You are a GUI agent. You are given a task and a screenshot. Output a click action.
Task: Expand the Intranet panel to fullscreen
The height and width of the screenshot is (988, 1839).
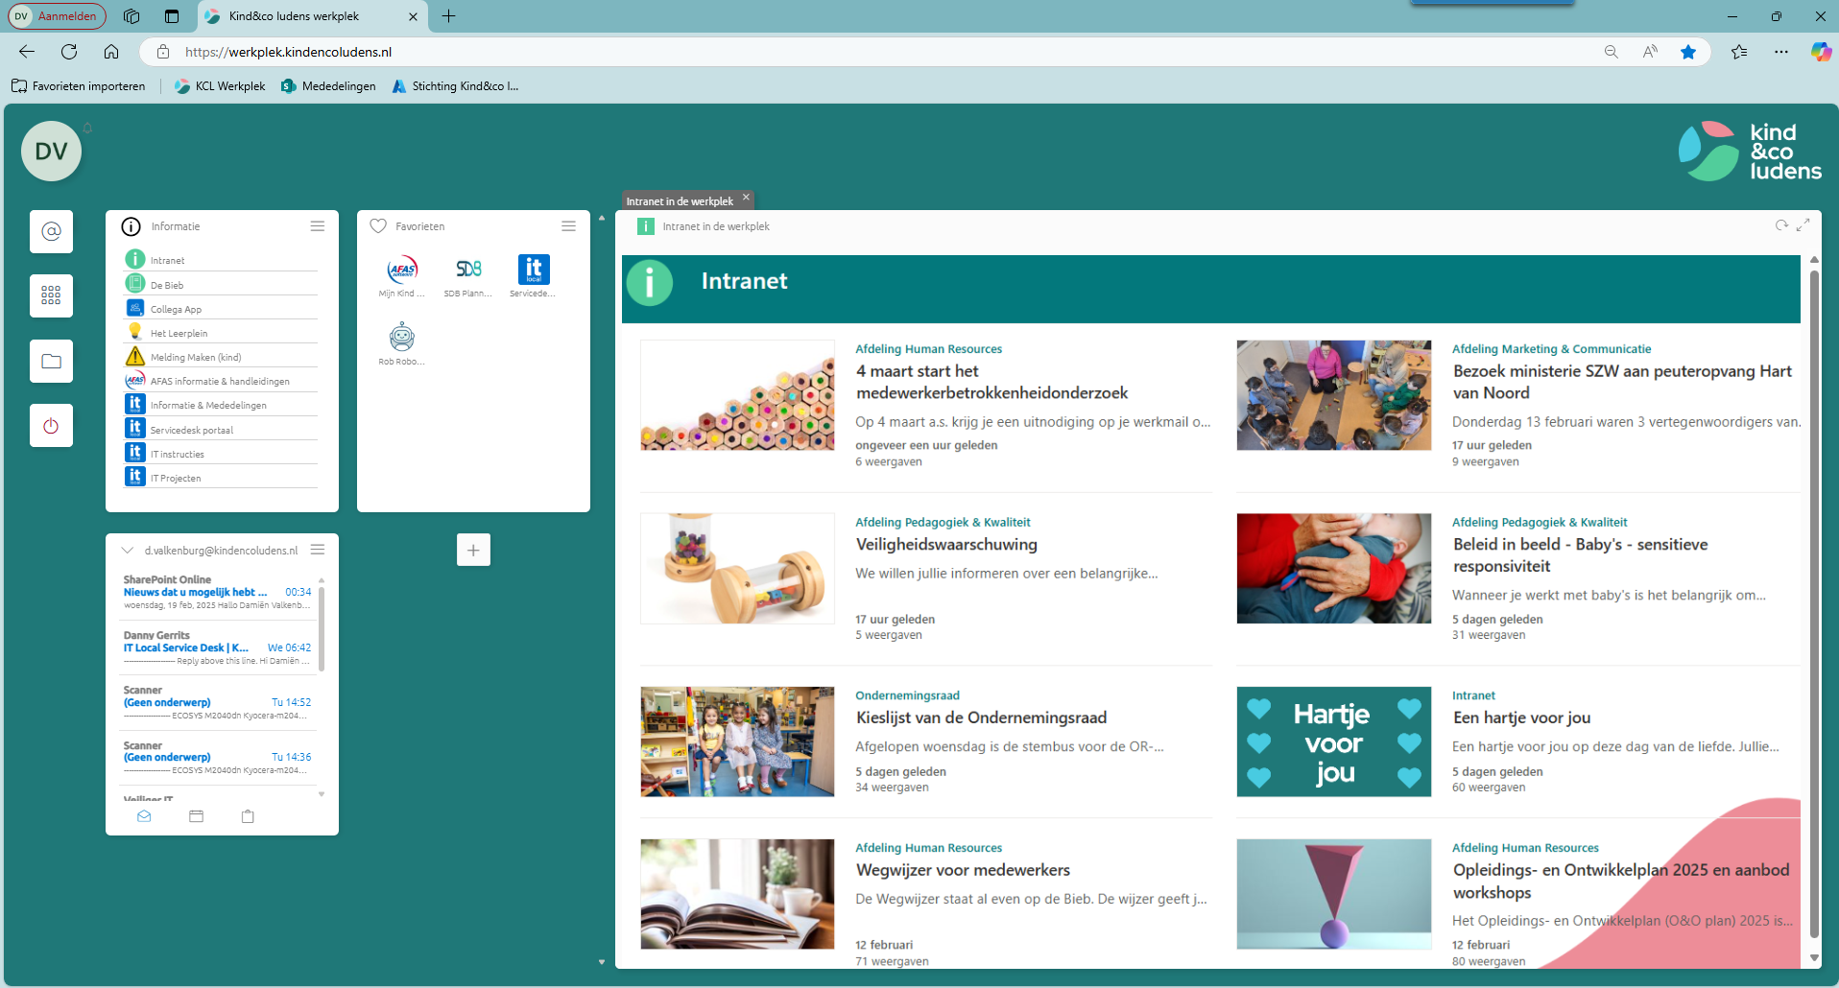(x=1803, y=225)
